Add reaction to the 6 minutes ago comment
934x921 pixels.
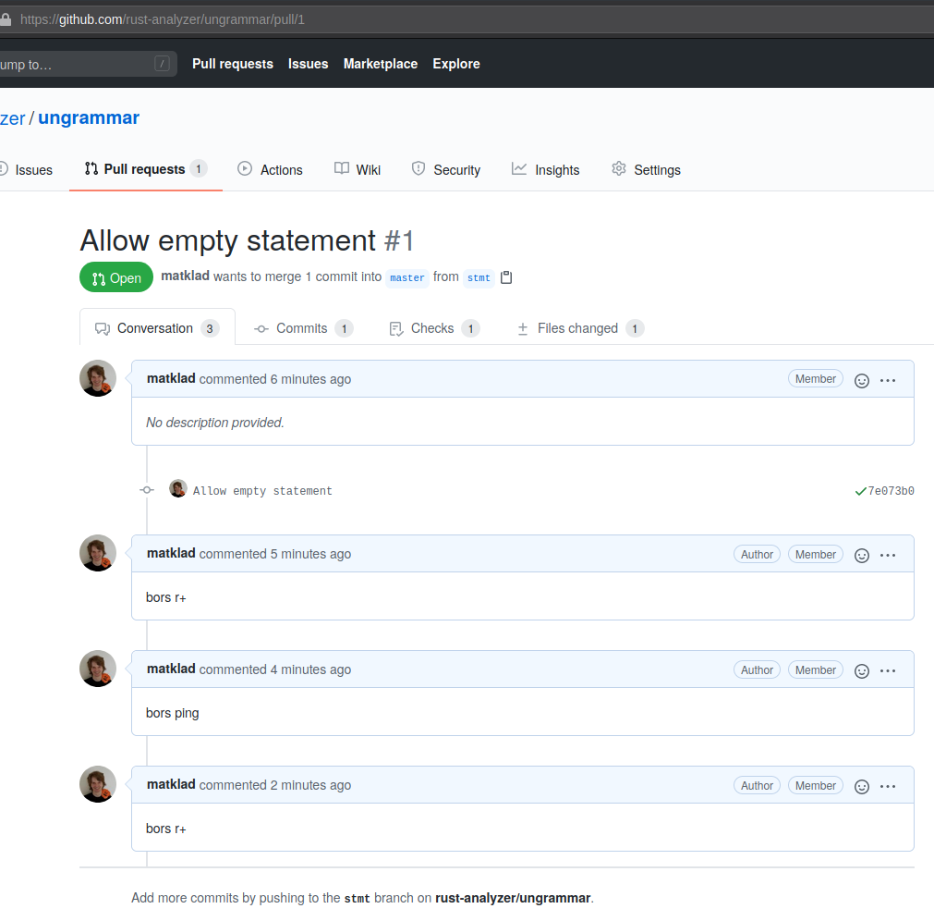point(861,380)
